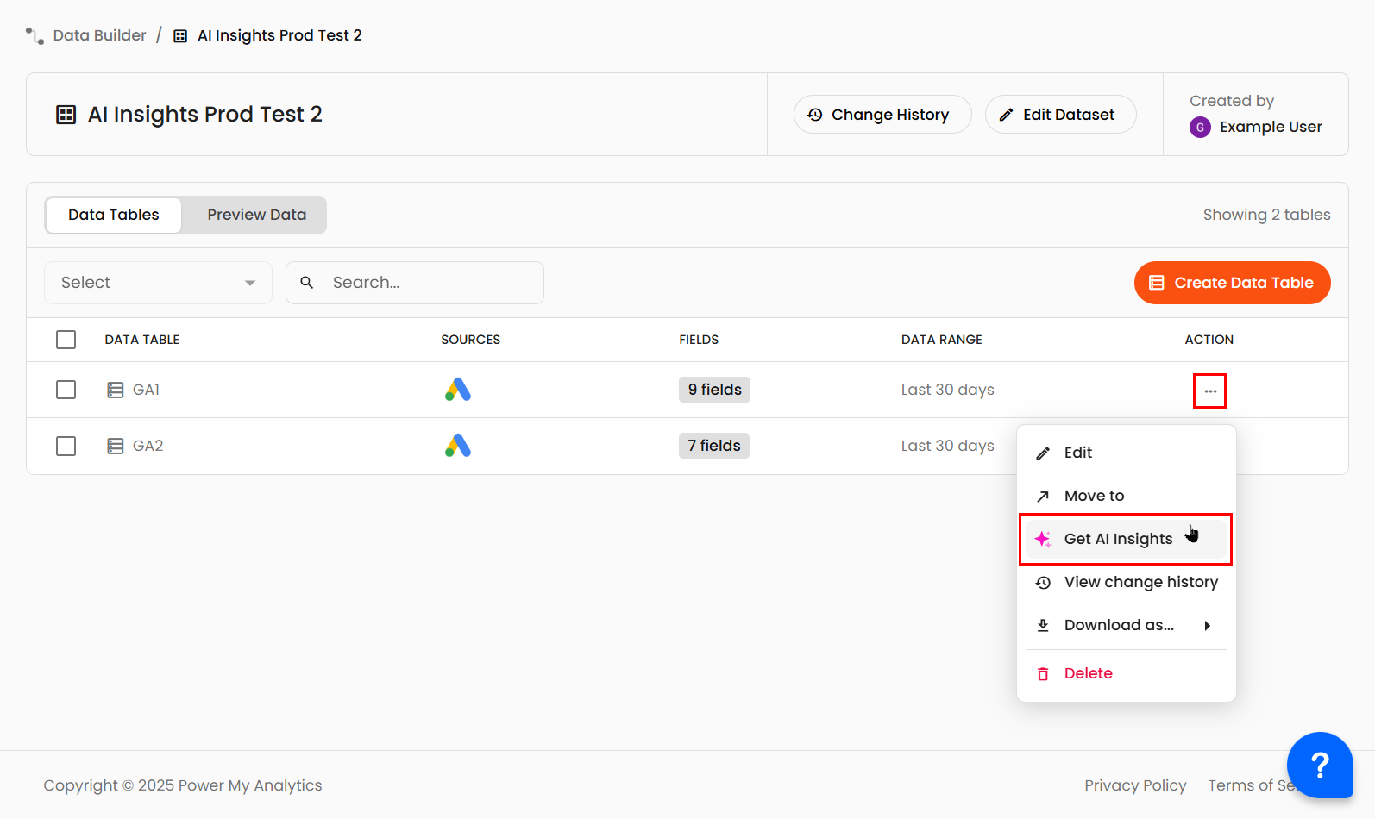Click the Google Ads source icon for GA1
The width and height of the screenshot is (1375, 819).
coord(458,390)
